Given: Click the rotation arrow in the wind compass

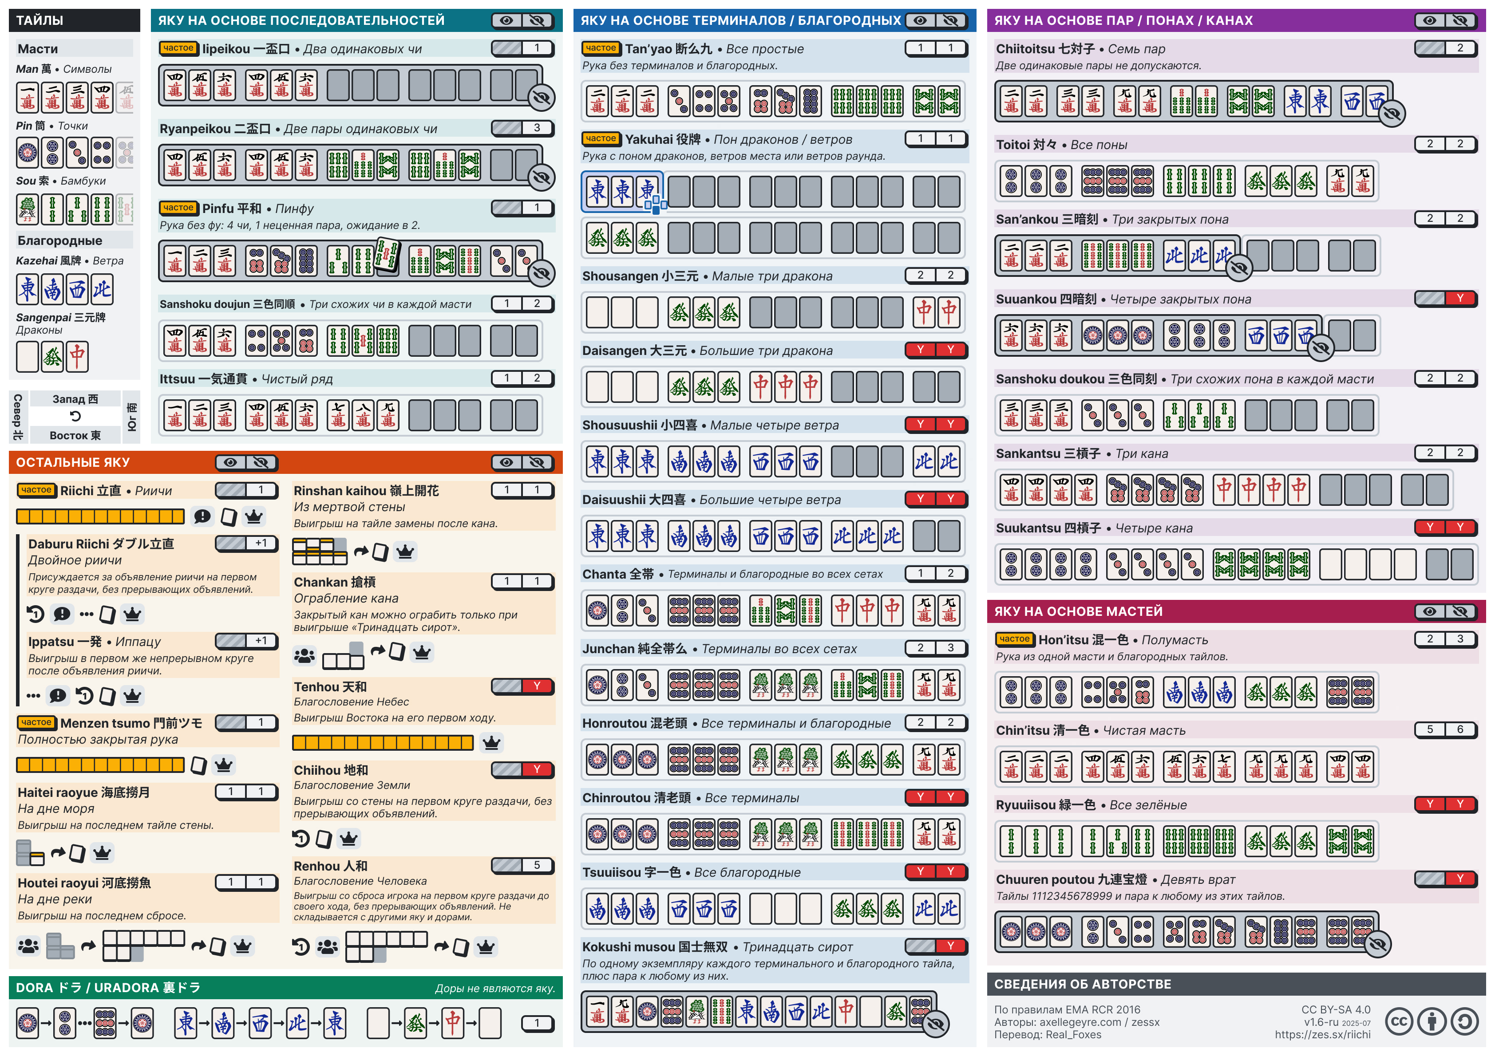Looking at the screenshot, I should tap(75, 417).
